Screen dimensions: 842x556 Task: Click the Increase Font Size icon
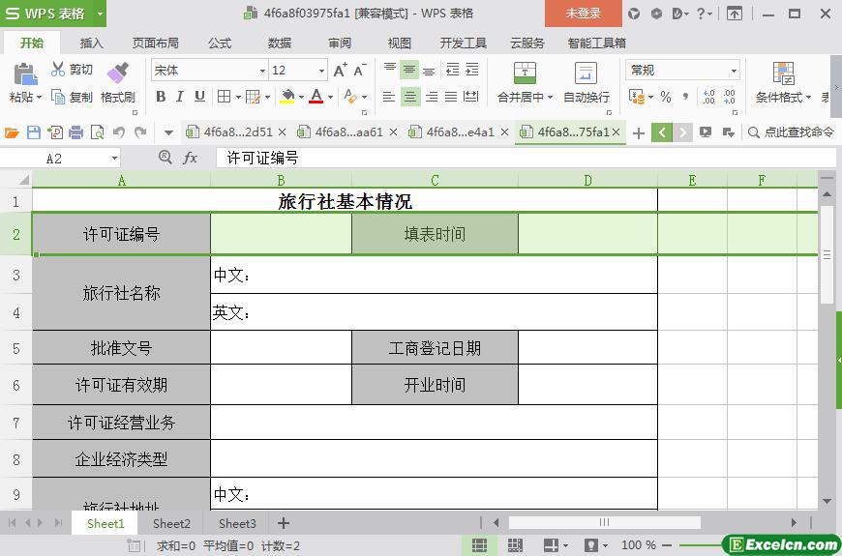click(x=340, y=71)
